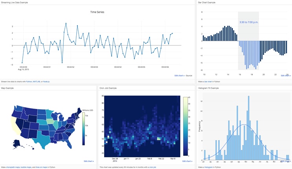Open the lines on maps link
The height and width of the screenshot is (169, 292).
tap(41, 167)
